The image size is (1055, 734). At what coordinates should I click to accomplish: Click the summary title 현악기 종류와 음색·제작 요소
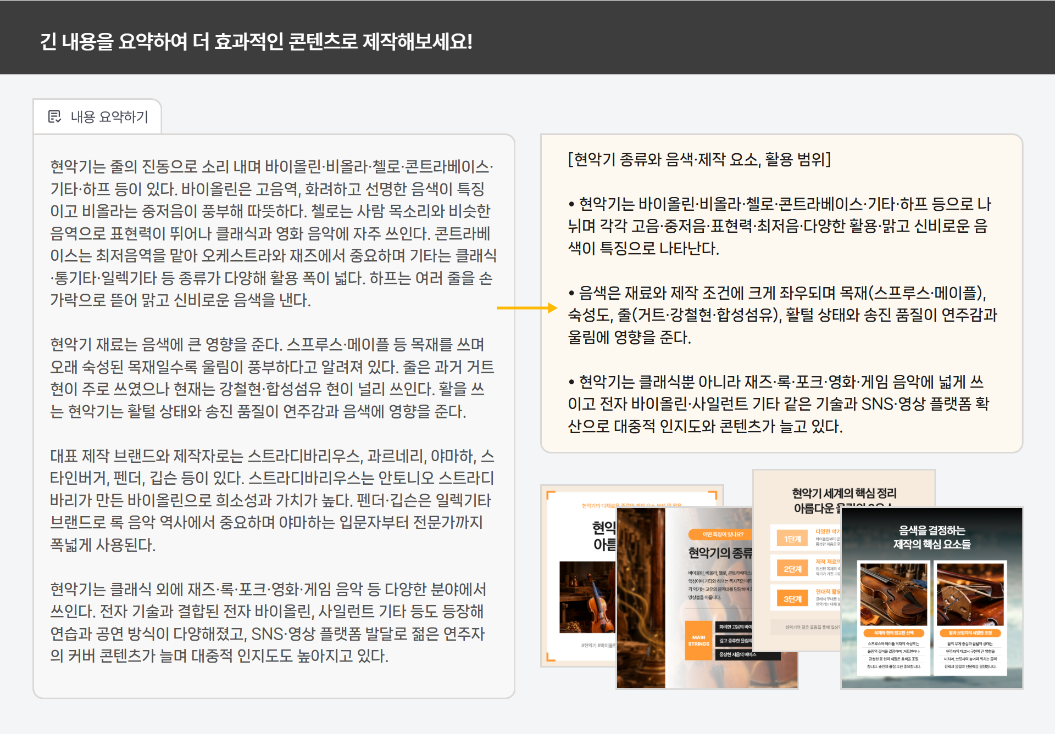tap(699, 159)
